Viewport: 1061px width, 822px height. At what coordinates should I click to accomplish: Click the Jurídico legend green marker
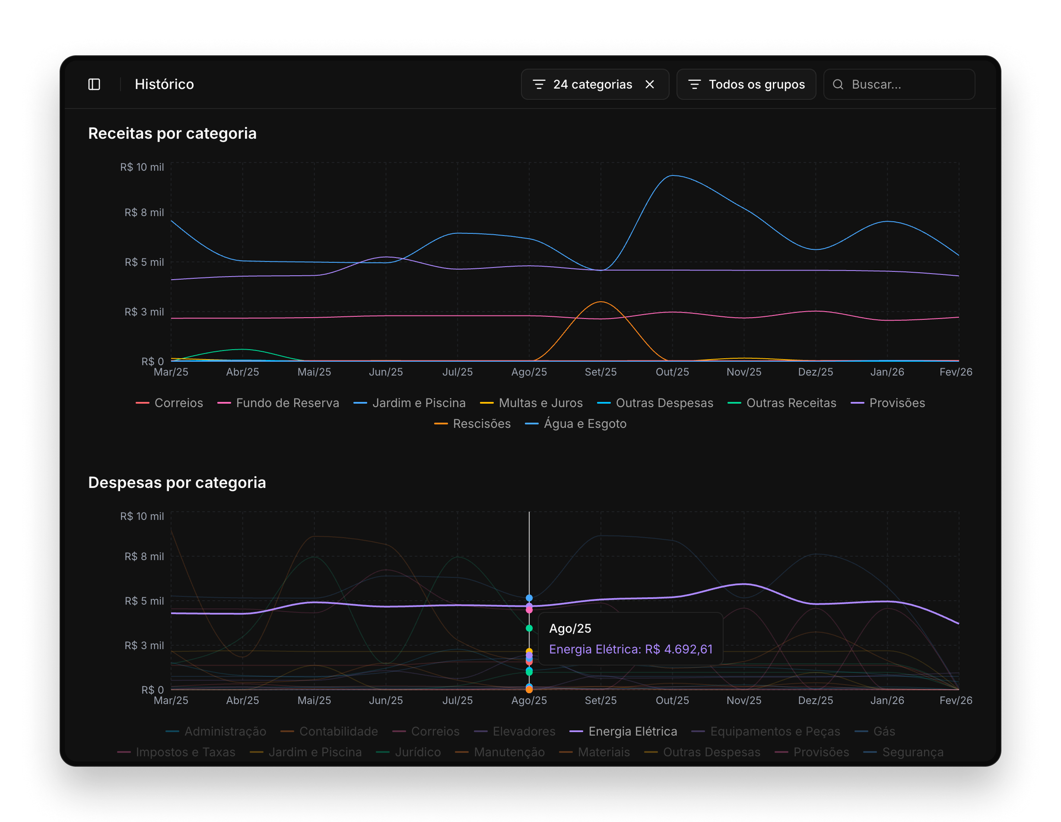[x=383, y=752]
